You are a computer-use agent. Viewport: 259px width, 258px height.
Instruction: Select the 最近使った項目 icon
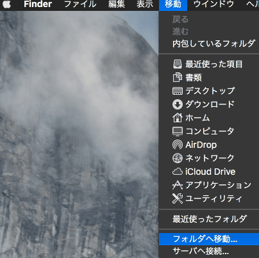[178, 64]
